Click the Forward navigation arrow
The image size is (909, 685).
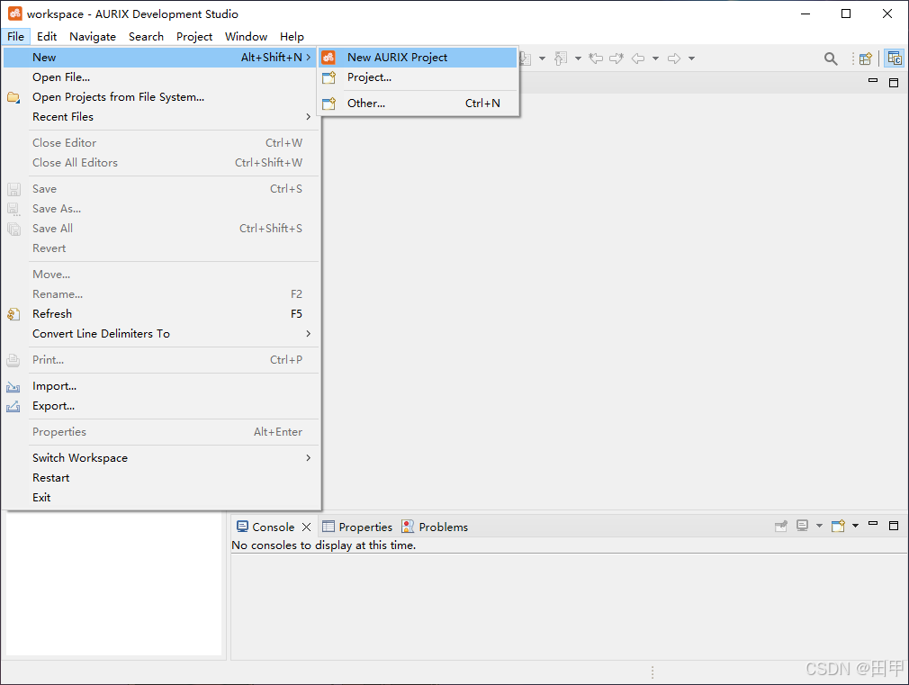coord(673,58)
